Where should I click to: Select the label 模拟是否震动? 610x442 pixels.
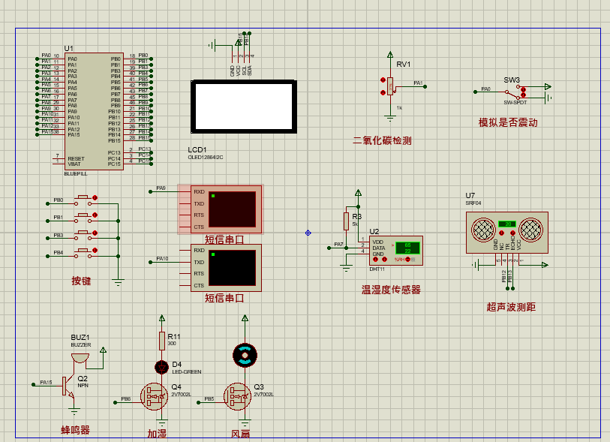click(508, 122)
